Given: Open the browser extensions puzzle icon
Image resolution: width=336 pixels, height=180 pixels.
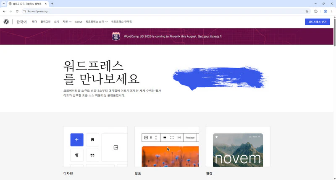Looking at the screenshot, I should pyautogui.click(x=316, y=11).
